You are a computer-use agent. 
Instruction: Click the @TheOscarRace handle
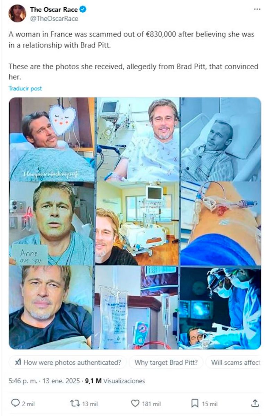pyautogui.click(x=54, y=19)
